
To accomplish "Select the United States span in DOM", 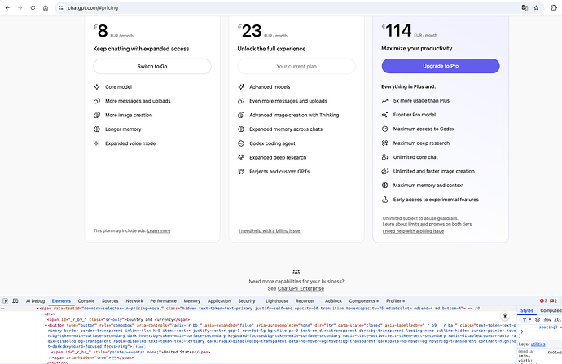I will (x=131, y=352).
